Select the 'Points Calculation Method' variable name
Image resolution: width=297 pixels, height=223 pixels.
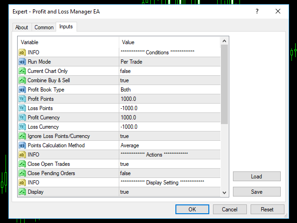[x=56, y=145]
